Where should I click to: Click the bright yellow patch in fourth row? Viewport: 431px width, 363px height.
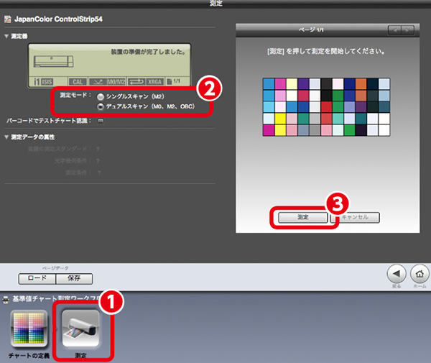click(x=280, y=119)
